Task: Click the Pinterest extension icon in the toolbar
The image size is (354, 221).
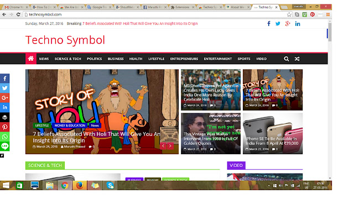Action: point(312,14)
